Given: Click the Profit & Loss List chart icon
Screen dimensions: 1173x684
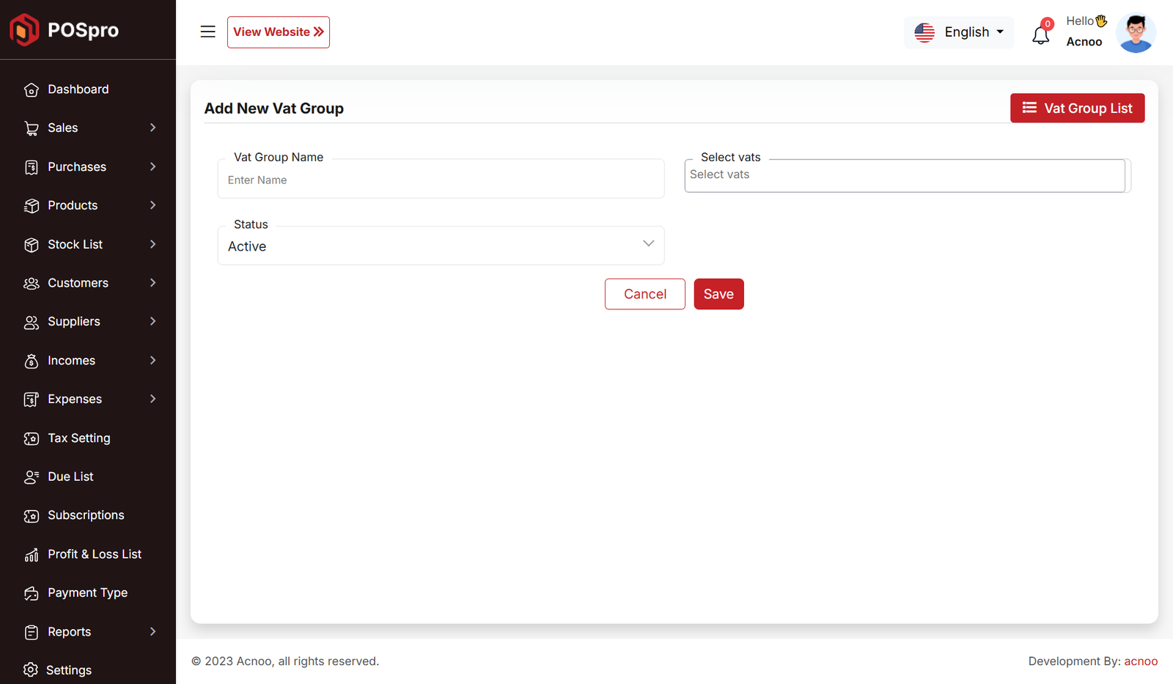Looking at the screenshot, I should click(31, 555).
